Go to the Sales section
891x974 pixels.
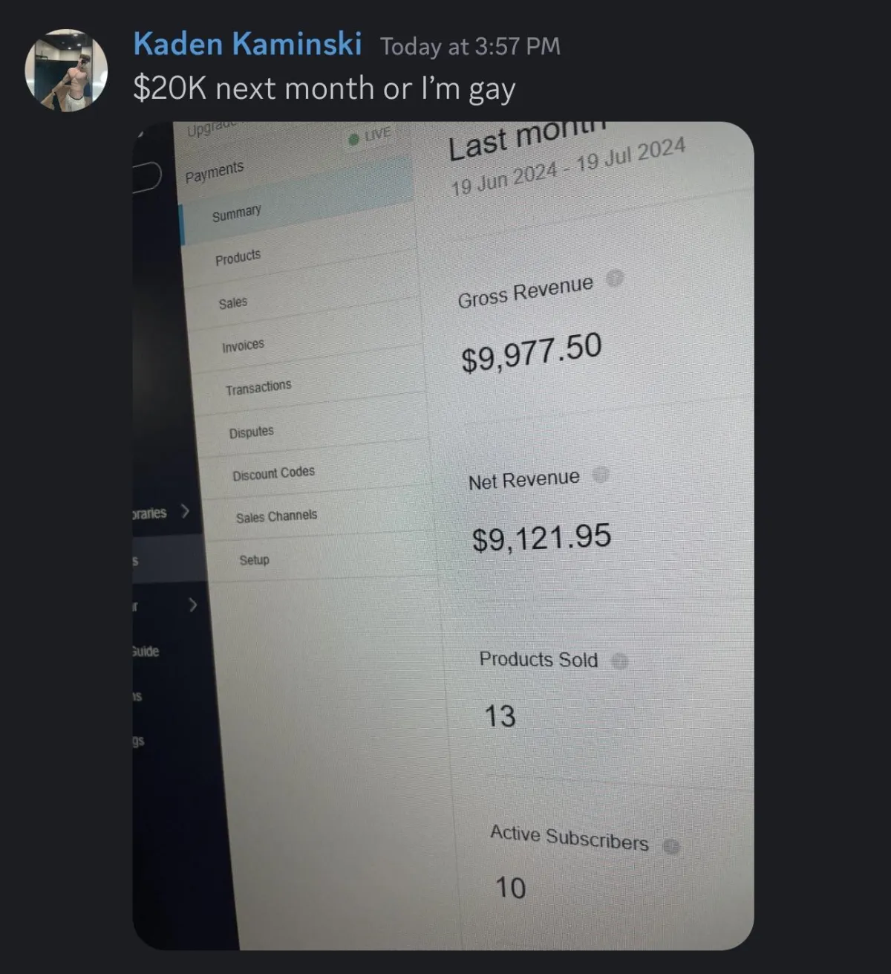tap(233, 302)
